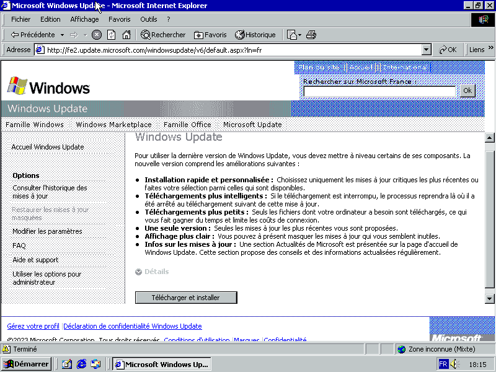496x372 pixels.
Task: Open the Windows Marketplace tab
Action: 113,125
